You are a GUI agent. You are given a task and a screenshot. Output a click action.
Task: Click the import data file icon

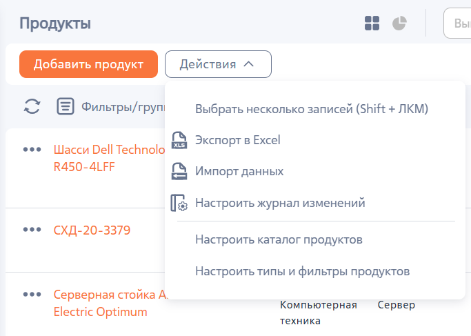pos(179,171)
